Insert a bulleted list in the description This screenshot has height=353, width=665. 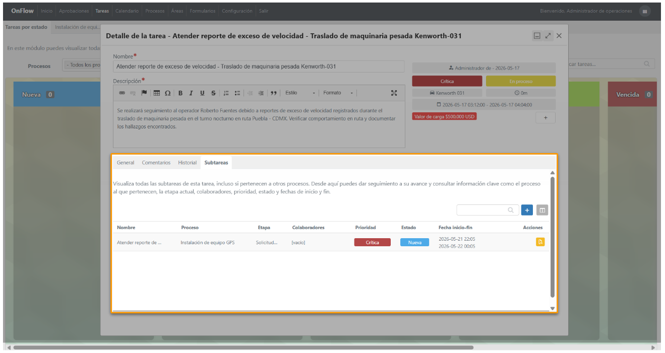237,93
